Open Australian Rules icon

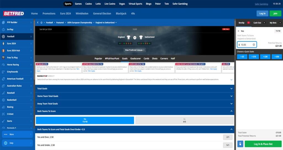3,86
